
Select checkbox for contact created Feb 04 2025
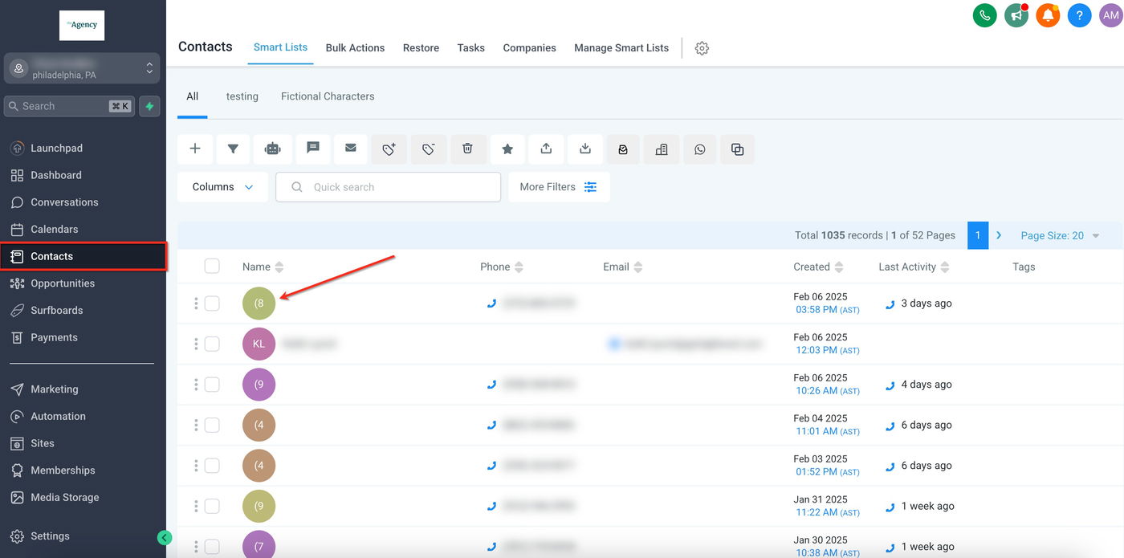tap(212, 425)
